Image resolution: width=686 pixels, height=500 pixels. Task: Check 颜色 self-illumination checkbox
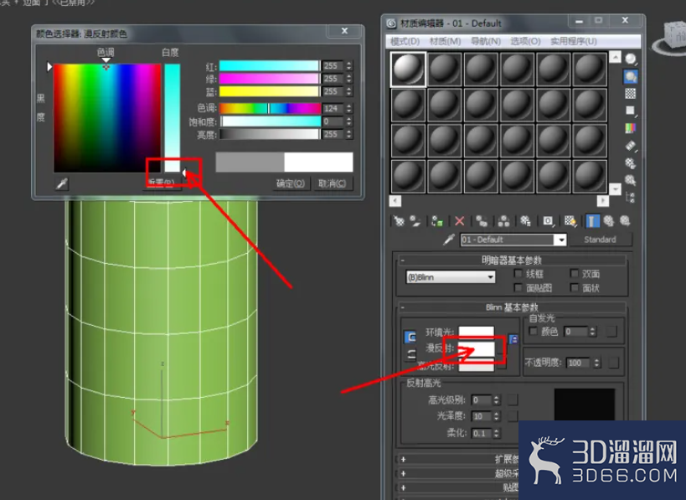coord(533,331)
